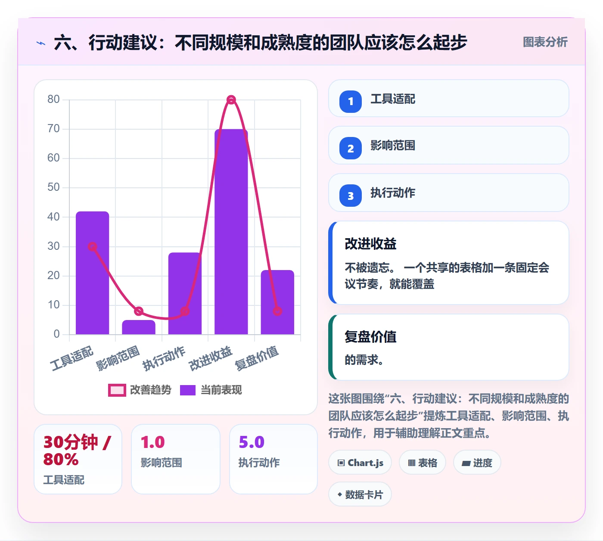Click the 影响范围 purple bar

(139, 327)
